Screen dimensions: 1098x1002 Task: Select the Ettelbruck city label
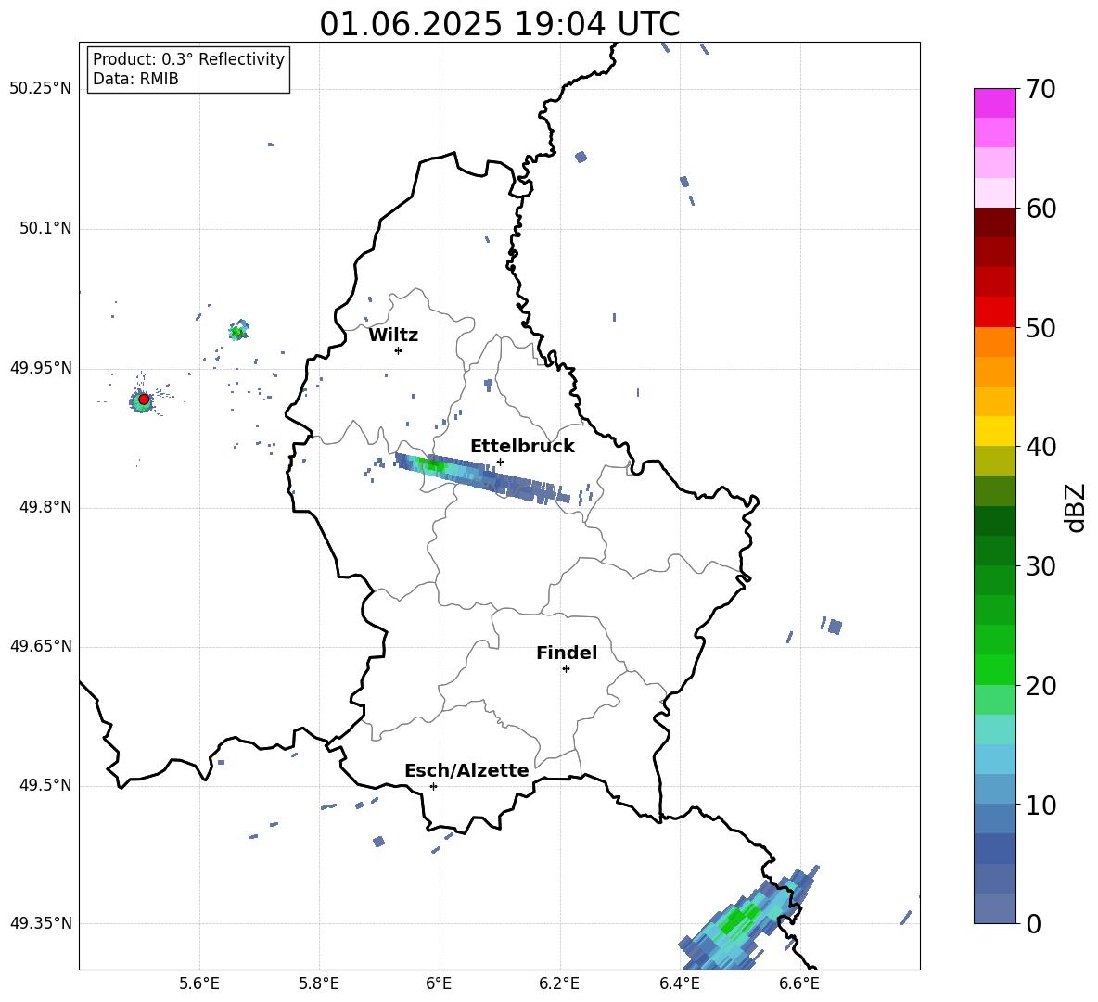click(x=522, y=447)
